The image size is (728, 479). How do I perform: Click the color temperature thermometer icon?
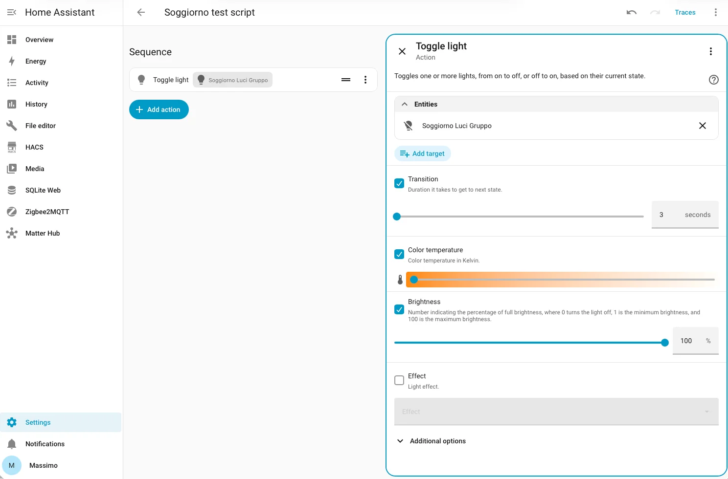pyautogui.click(x=400, y=280)
